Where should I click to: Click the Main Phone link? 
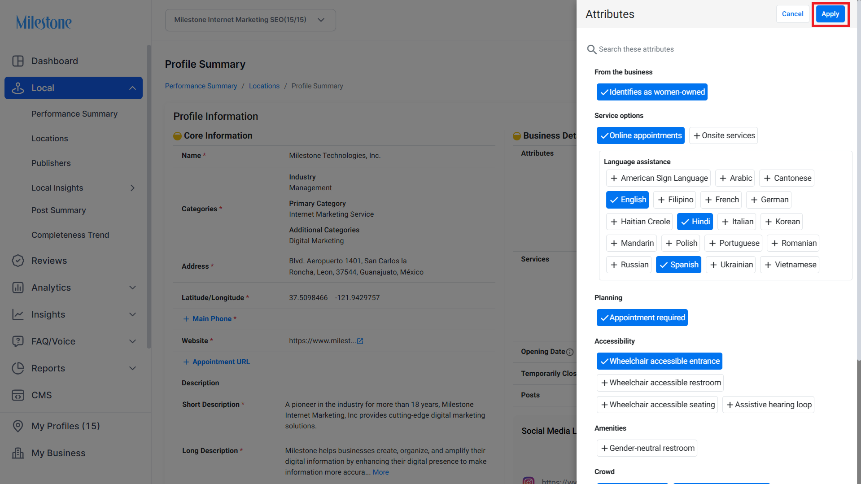pos(212,319)
